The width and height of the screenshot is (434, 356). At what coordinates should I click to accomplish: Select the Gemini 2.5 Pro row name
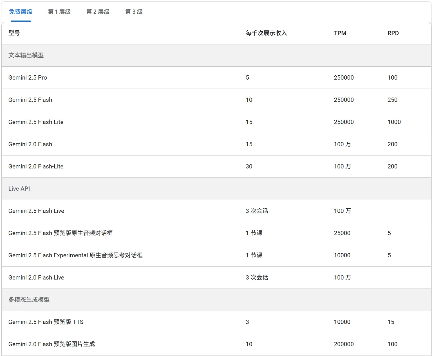pos(28,78)
